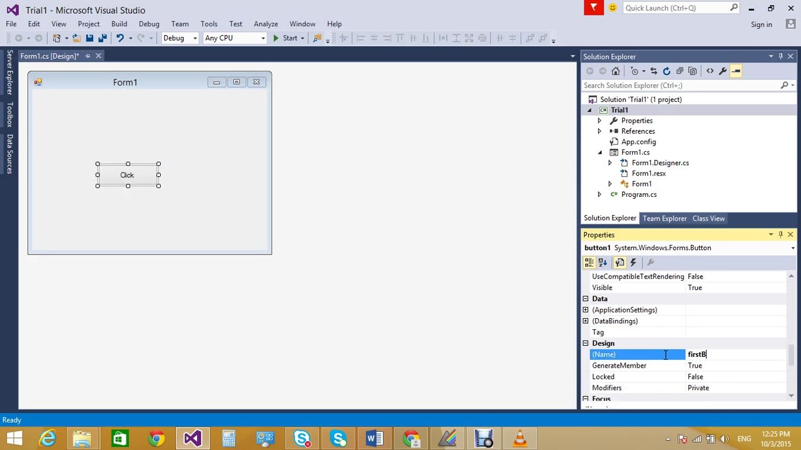Click the Pending Changes Filter icon
Viewport: 801px width, 450px height.
(635, 71)
